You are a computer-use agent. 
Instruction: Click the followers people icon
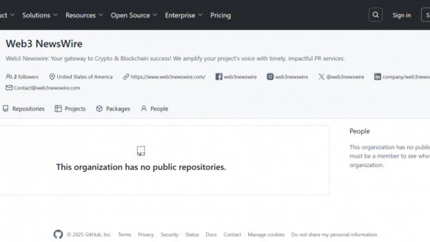9,76
